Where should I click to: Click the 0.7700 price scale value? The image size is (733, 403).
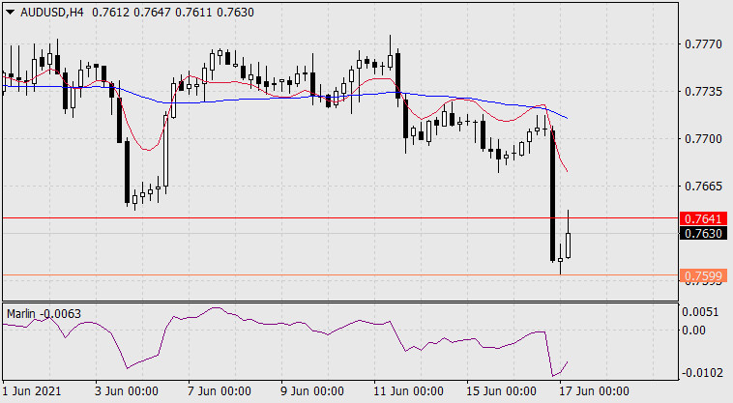[703, 139]
